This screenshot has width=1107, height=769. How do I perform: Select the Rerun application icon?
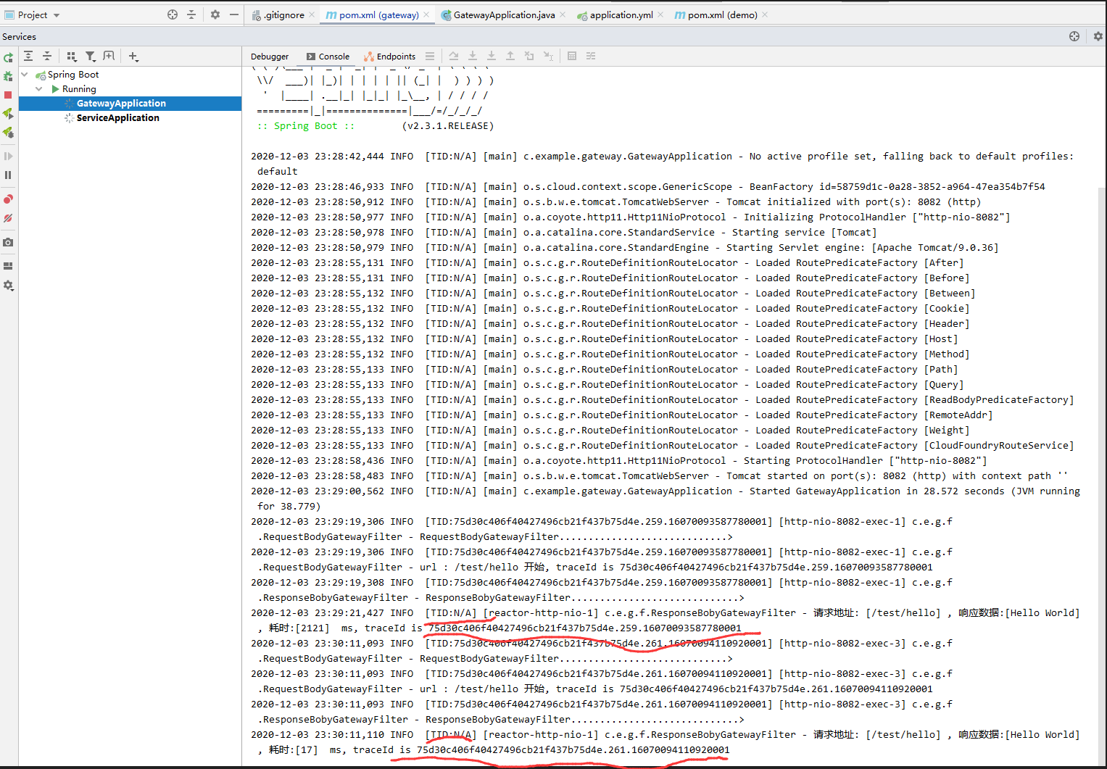tap(8, 57)
